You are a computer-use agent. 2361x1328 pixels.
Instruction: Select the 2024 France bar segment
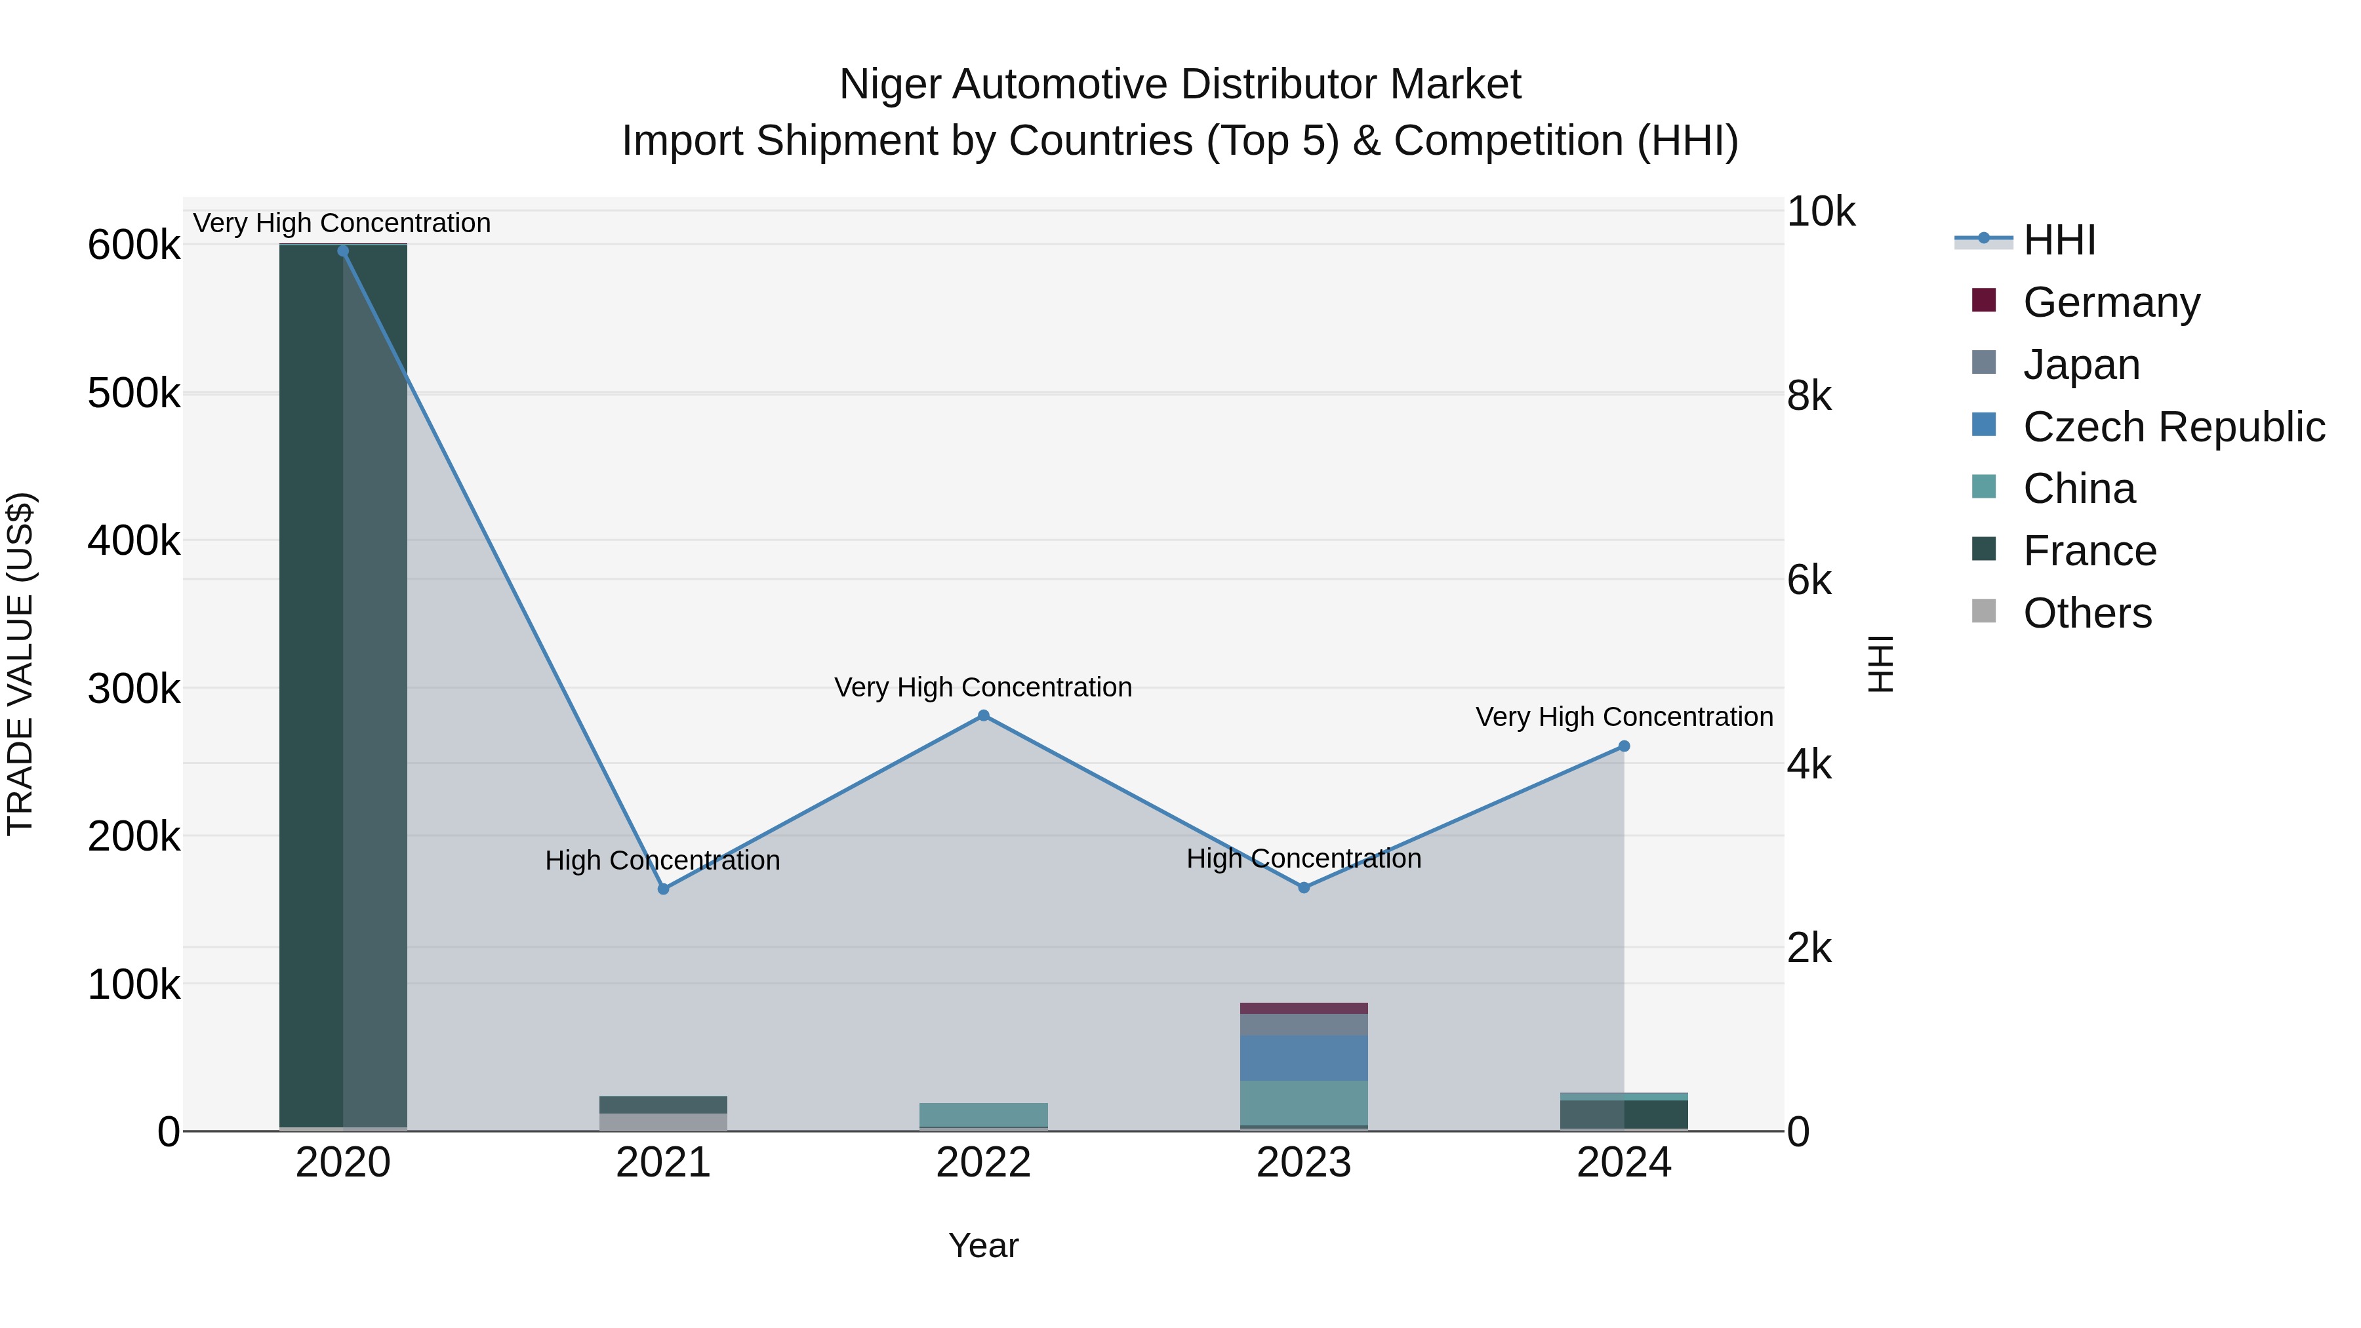tap(1624, 1114)
